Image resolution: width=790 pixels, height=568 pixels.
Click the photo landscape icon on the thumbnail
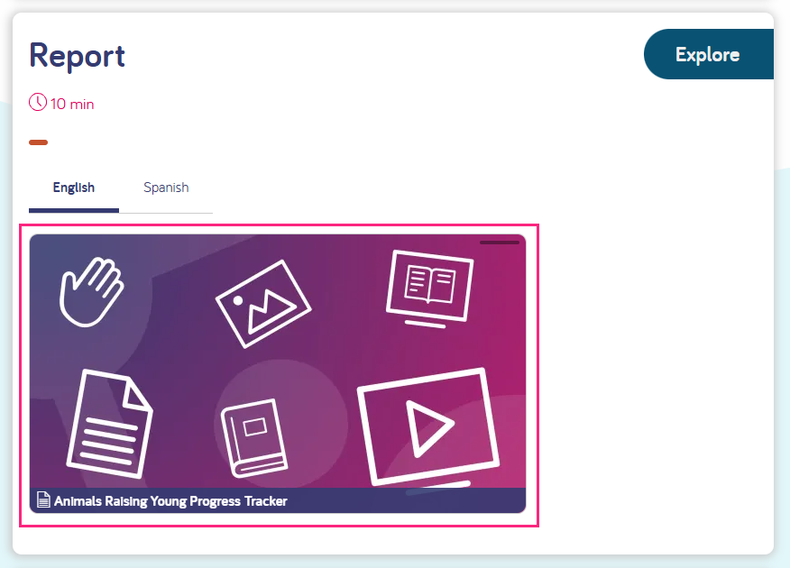click(x=263, y=301)
